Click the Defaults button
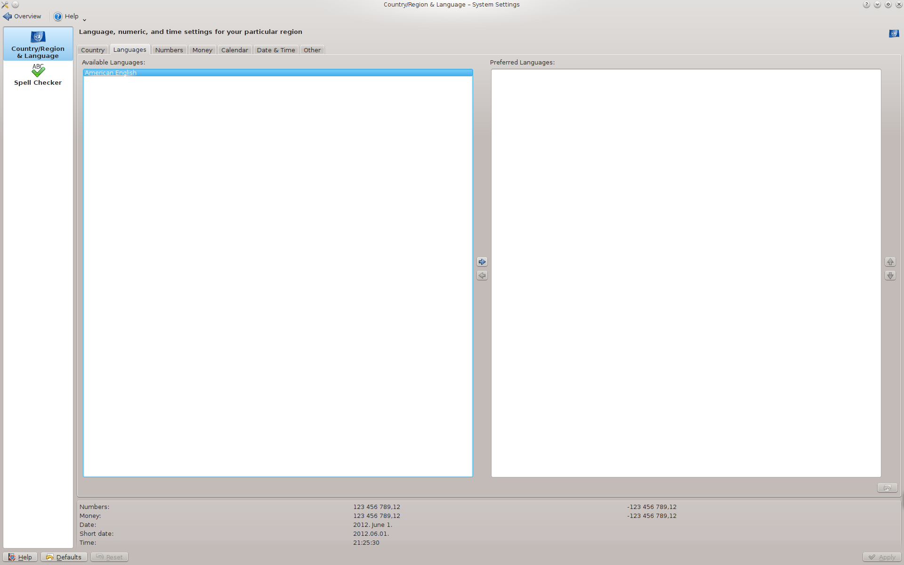Image resolution: width=904 pixels, height=565 pixels. (64, 557)
